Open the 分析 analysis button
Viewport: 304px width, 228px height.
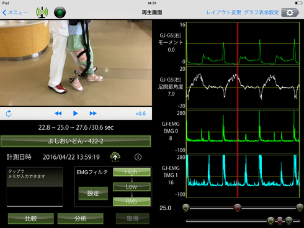(x=81, y=219)
